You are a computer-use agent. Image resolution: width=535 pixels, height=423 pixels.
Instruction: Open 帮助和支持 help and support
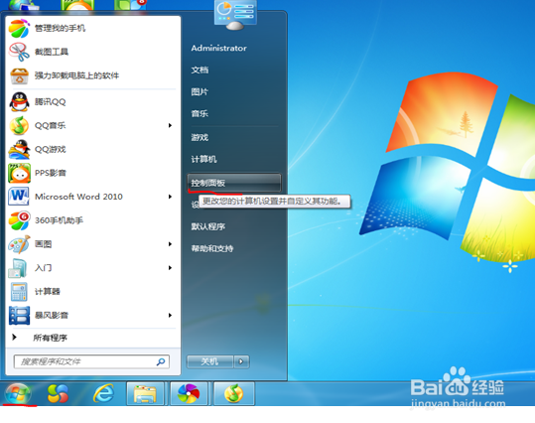tap(212, 248)
